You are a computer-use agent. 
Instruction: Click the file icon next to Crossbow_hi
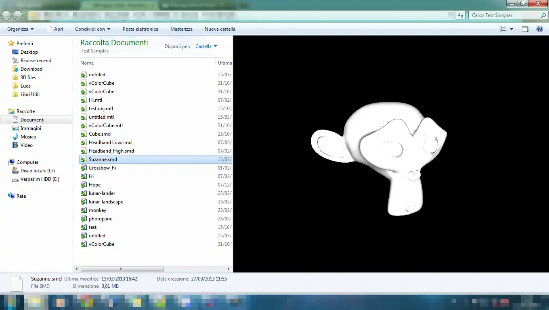[84, 168]
